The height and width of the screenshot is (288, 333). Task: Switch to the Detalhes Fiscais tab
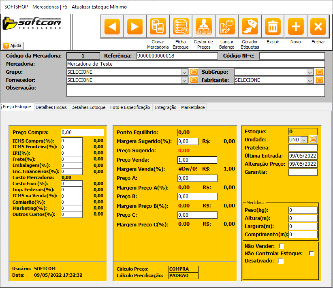coord(51,107)
